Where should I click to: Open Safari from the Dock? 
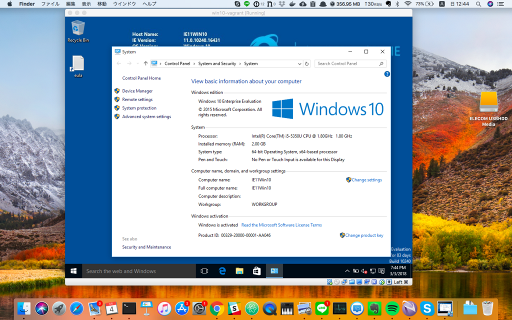(x=76, y=308)
